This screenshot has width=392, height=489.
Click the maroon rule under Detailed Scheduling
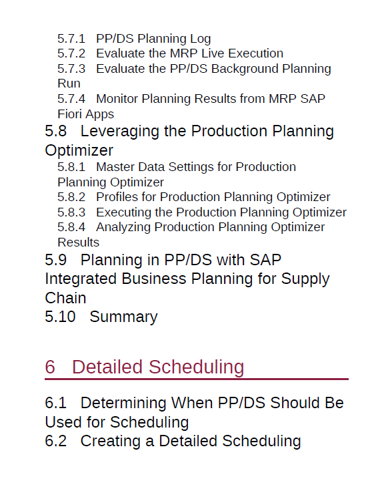(196, 379)
